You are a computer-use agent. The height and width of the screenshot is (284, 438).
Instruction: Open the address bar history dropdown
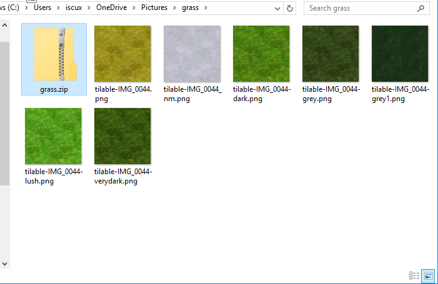point(277,9)
